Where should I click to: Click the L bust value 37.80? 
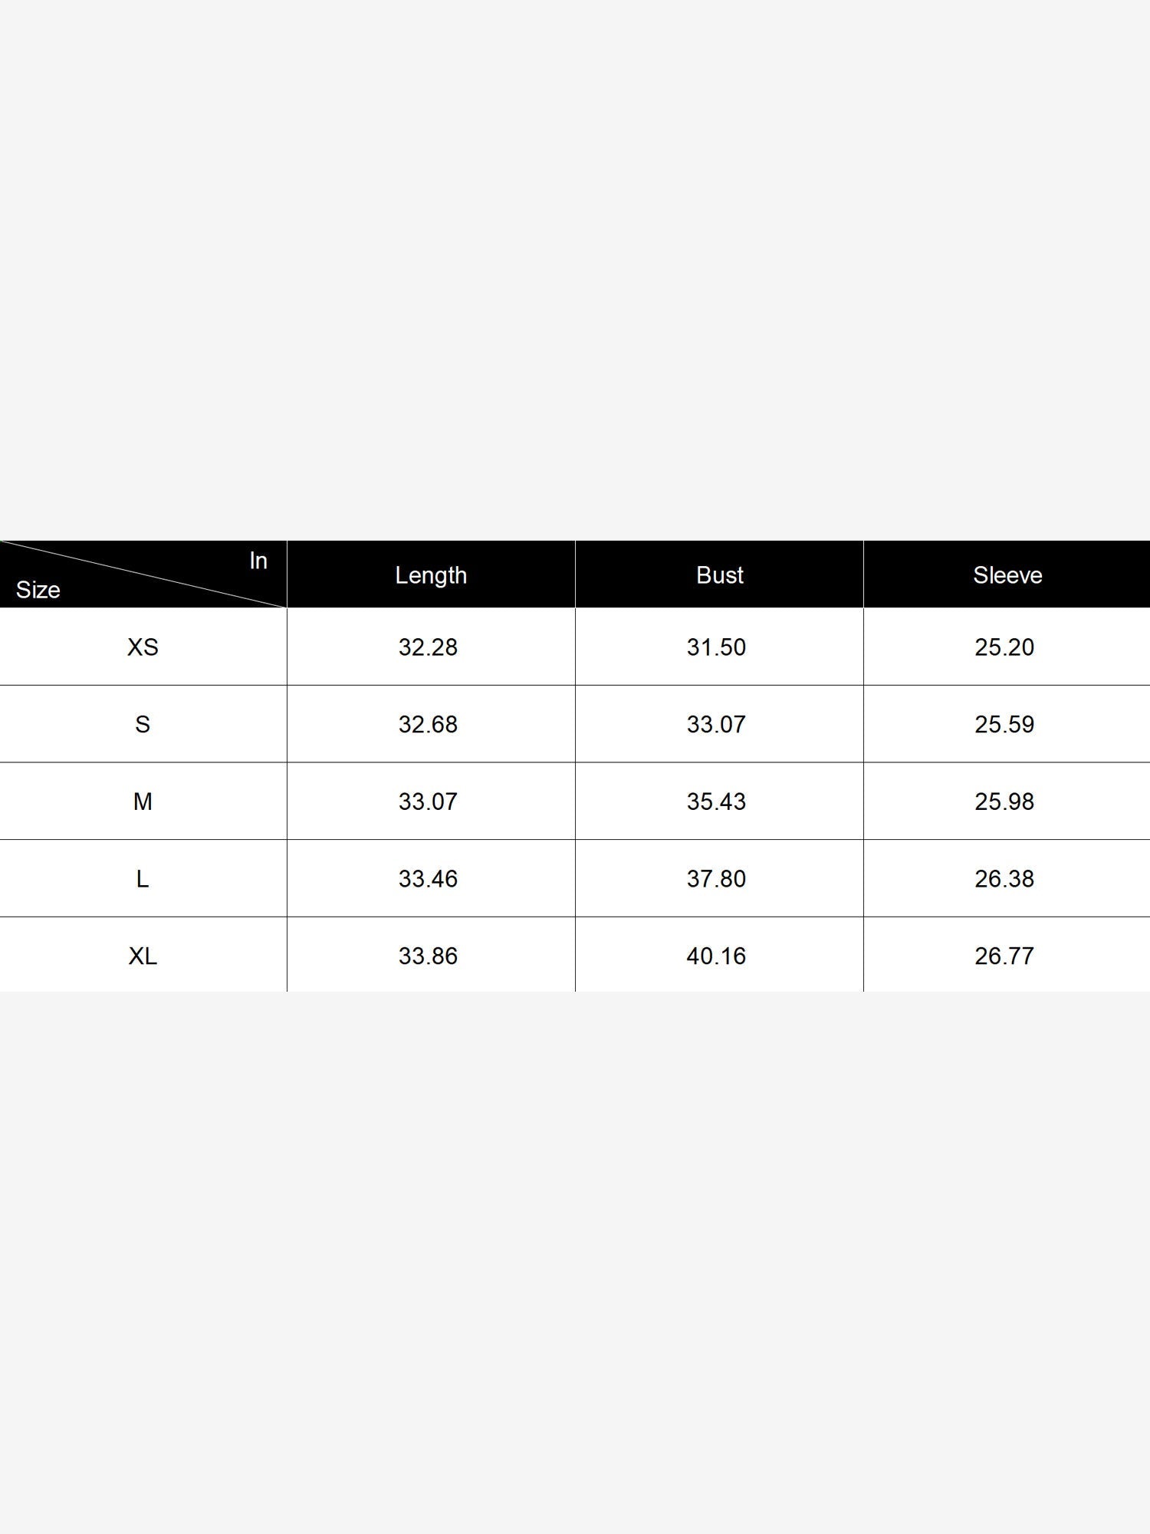coord(716,879)
